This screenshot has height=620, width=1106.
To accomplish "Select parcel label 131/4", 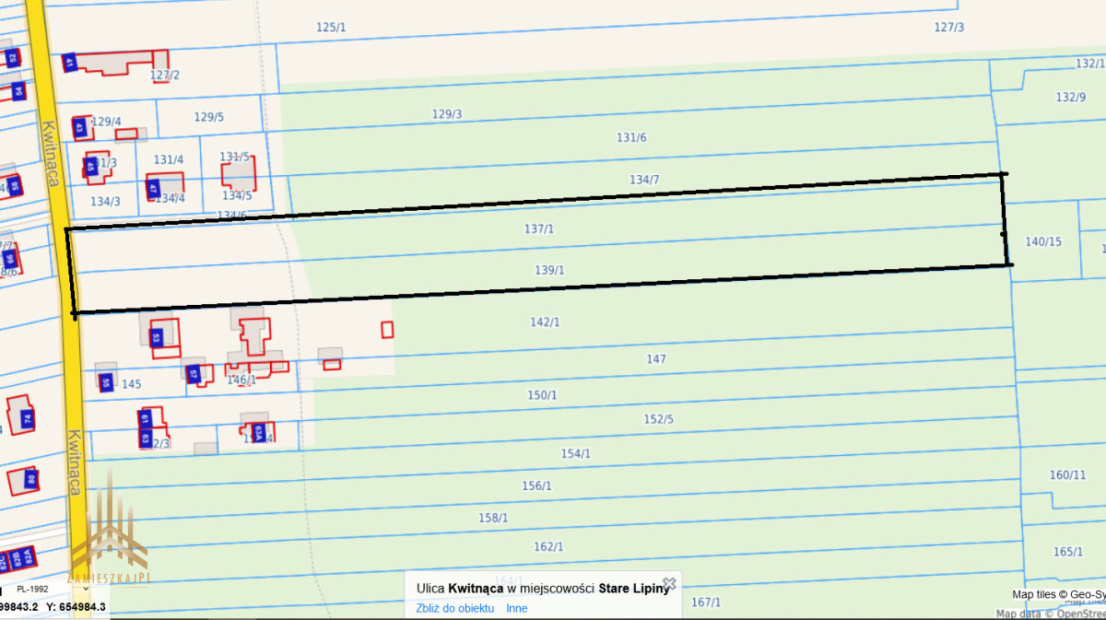I will click(169, 160).
